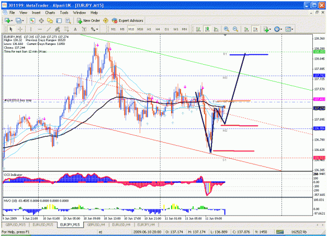The image size is (327, 236).
Task: Enable the M30 timeframe
Action: click(140, 29)
